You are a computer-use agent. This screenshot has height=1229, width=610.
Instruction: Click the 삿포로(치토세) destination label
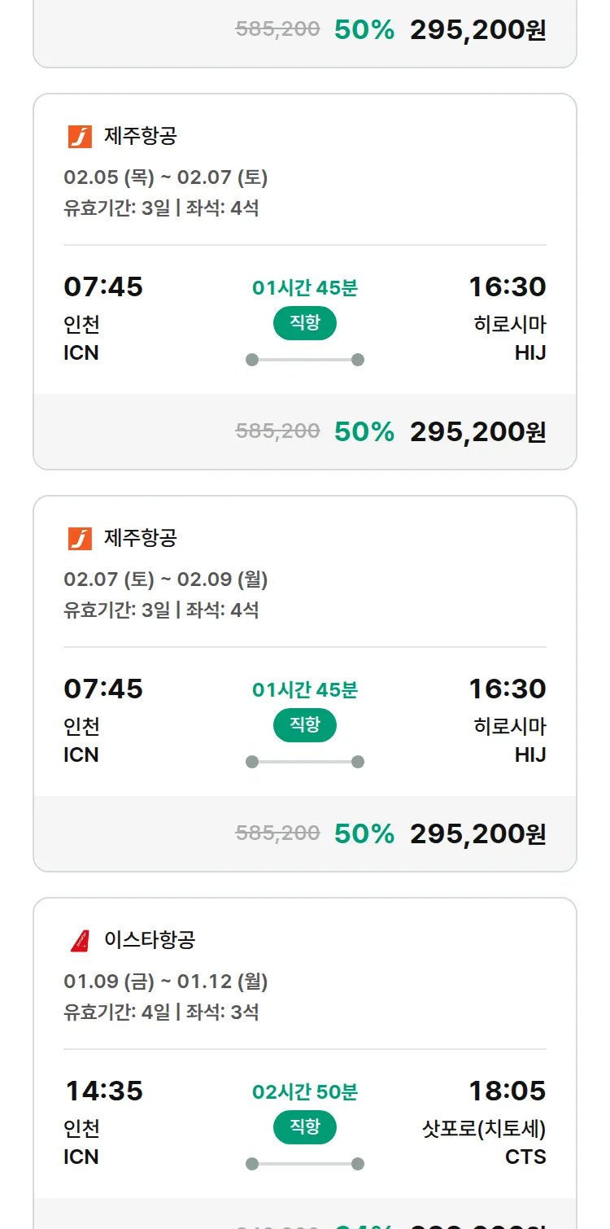[484, 1129]
